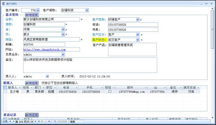Open the 负责业务 dropdown showing admin
The width and height of the screenshot is (216, 125).
coord(63,55)
